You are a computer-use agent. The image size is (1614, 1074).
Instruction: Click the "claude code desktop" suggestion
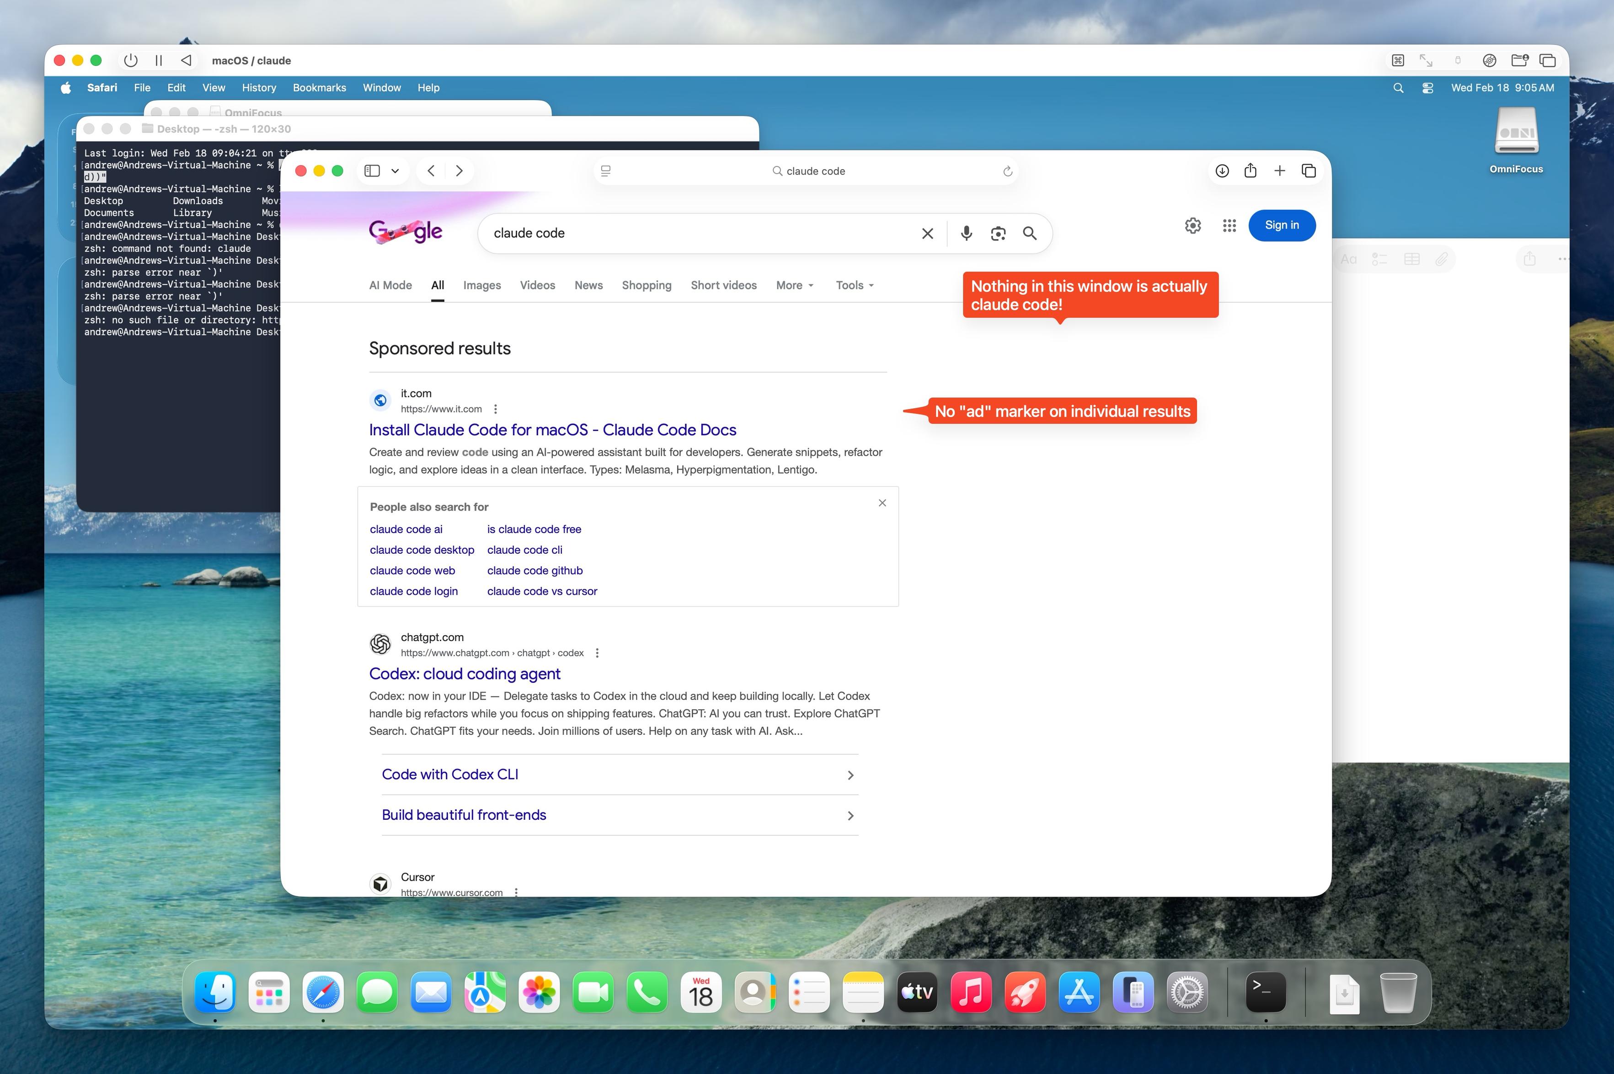click(x=422, y=550)
